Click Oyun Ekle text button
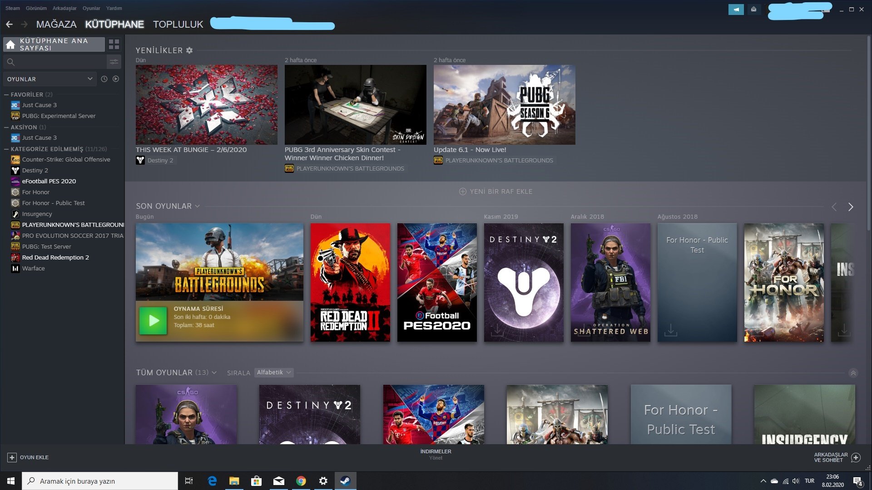872x490 pixels. [34, 457]
